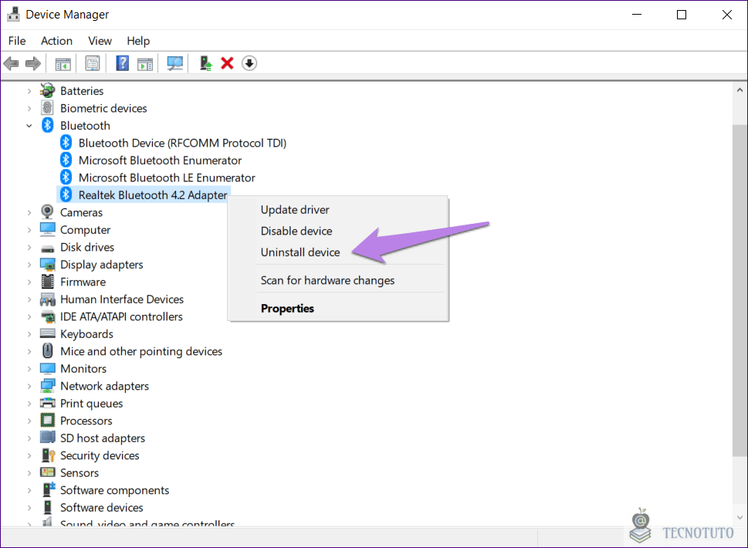The image size is (748, 548).
Task: Collapse the Bluetooth category
Action: click(x=29, y=126)
